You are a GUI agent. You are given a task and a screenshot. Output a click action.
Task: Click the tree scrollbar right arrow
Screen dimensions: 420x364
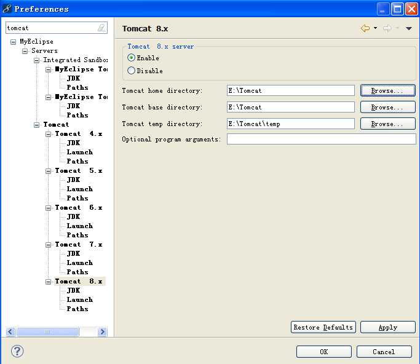point(102,331)
